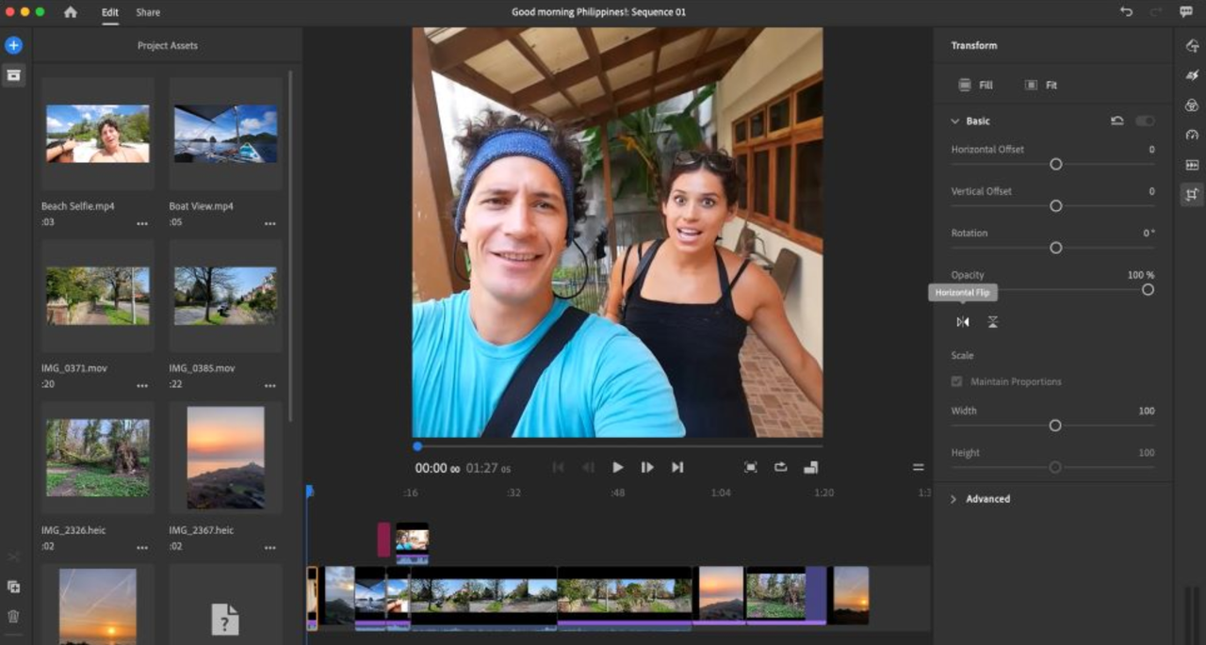Toggle the Project Assets panel icon

[13, 75]
